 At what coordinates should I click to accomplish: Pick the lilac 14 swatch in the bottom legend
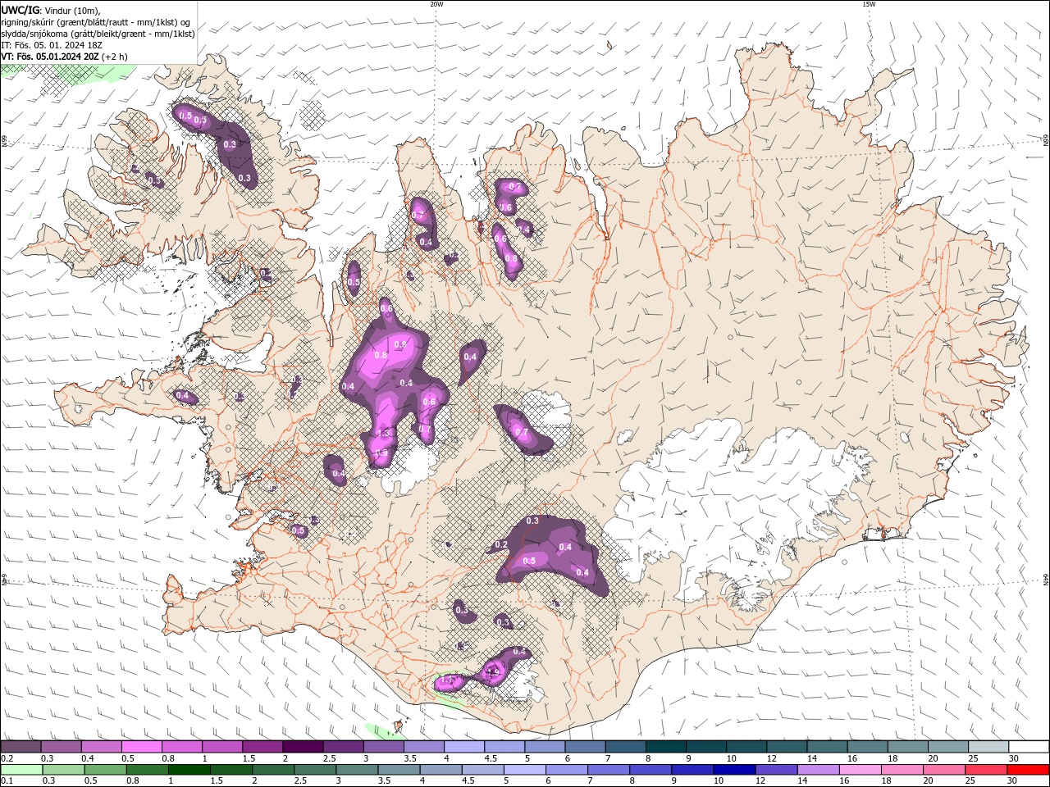(x=818, y=770)
